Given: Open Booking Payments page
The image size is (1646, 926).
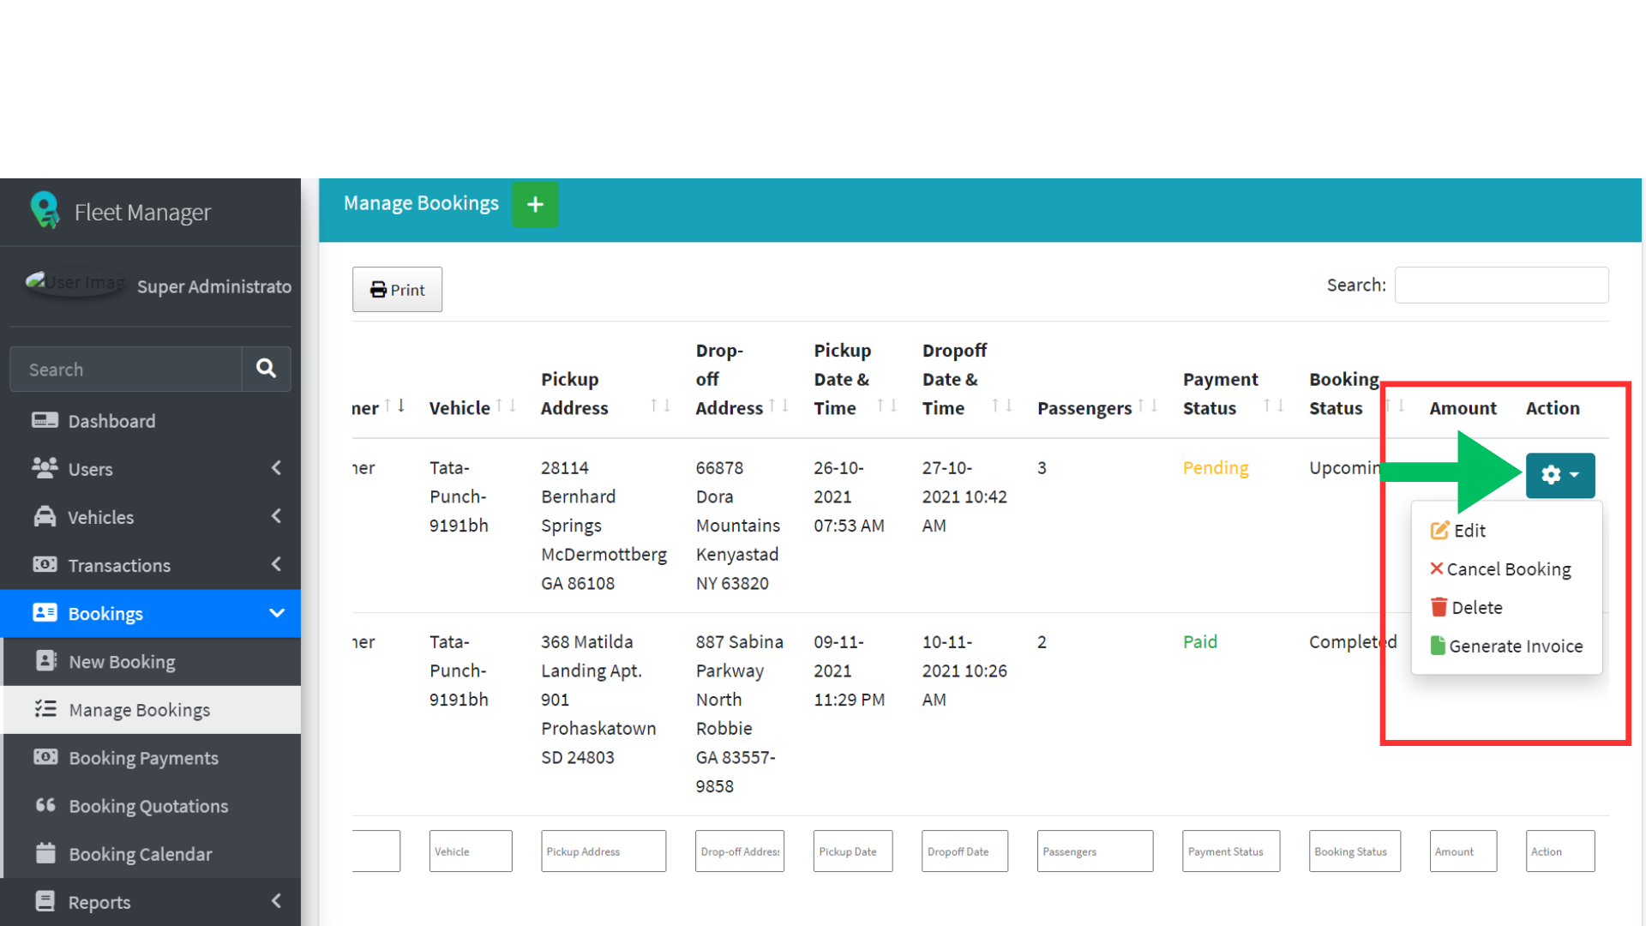Looking at the screenshot, I should coord(152,758).
